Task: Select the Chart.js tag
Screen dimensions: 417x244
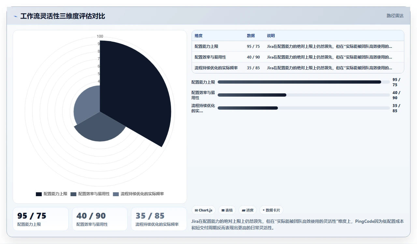Action: [x=204, y=210]
